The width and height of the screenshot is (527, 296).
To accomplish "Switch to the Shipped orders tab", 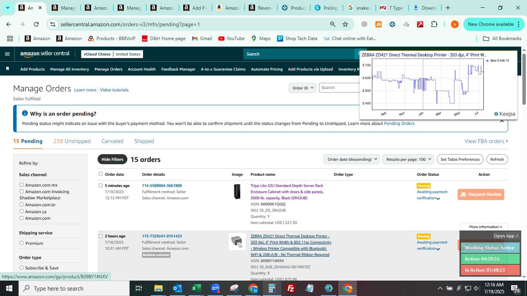I will [144, 141].
